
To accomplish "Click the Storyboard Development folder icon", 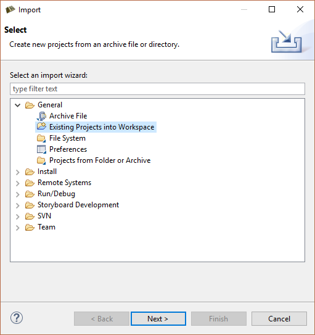I will (x=30, y=205).
